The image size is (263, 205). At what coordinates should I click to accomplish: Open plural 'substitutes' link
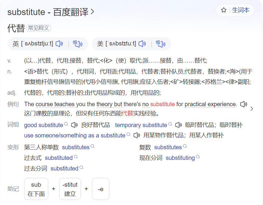pyautogui.click(x=168, y=147)
